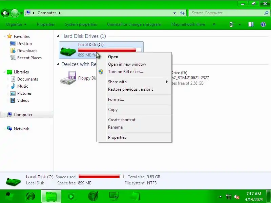This screenshot has height=203, width=271.
Task: Click the computer icon in address bar
Action: coord(28,13)
